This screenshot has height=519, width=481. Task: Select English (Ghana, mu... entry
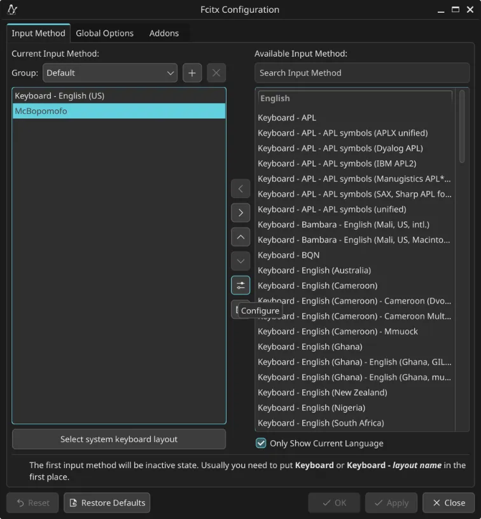tap(355, 377)
